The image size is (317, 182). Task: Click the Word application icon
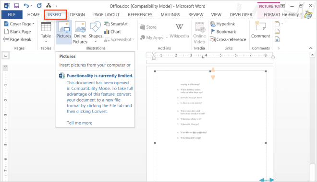click(7, 6)
